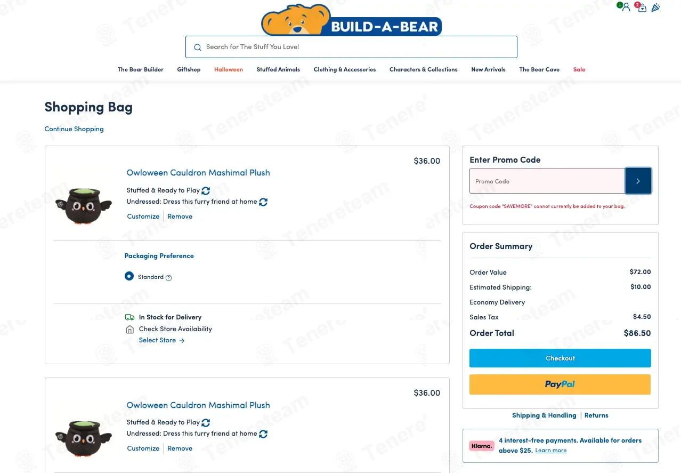The image size is (681, 473).
Task: Open the first Owloween Cauldron Mashimal Plush title
Action: pos(198,173)
